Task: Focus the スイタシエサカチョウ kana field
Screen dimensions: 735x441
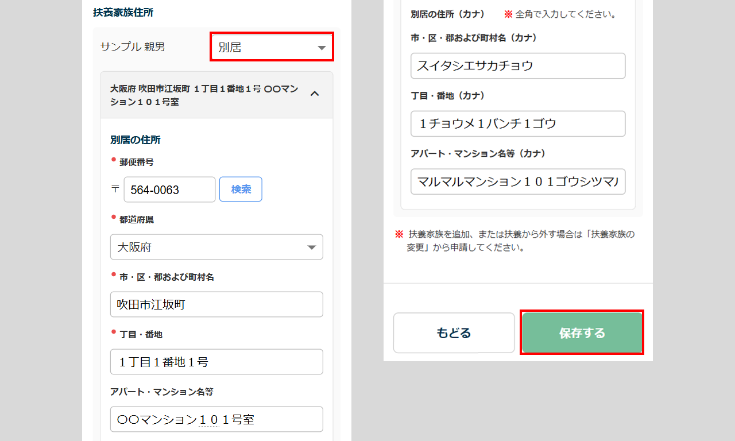Action: [x=517, y=66]
